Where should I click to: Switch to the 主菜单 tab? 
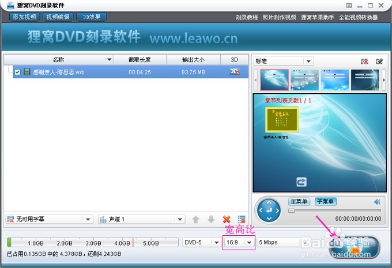click(x=299, y=202)
